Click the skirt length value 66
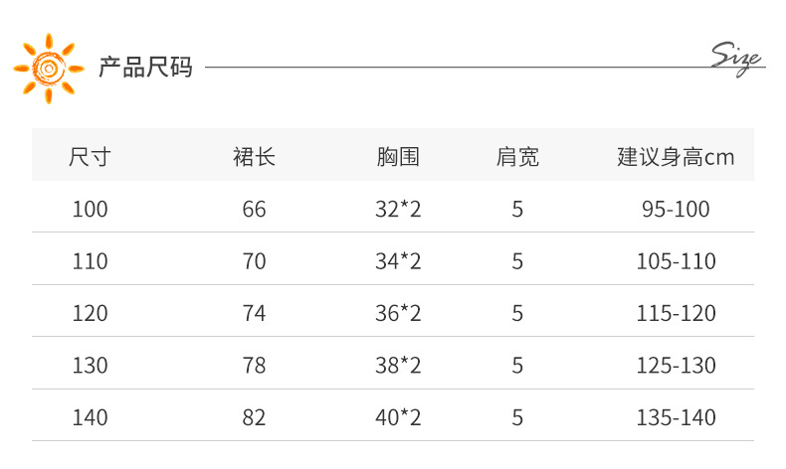Image resolution: width=786 pixels, height=469 pixels. [x=254, y=210]
